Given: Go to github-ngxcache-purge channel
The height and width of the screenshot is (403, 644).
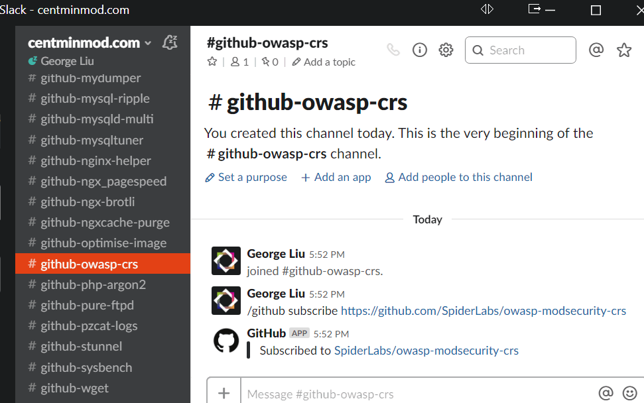Looking at the screenshot, I should [x=103, y=223].
